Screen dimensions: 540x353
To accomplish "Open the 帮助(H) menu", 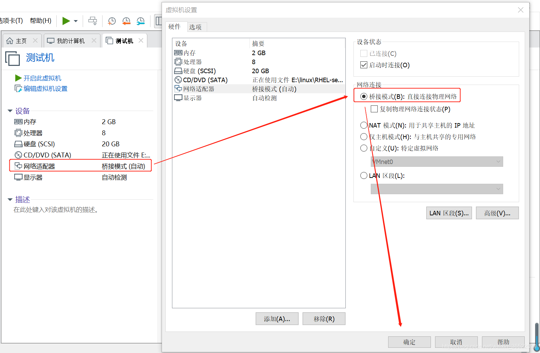I will click(41, 21).
